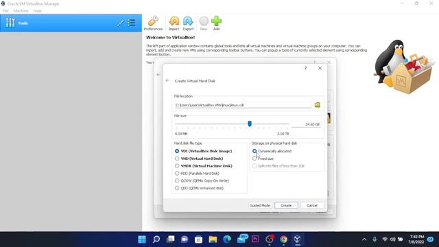Open the File menu
This screenshot has height=247, width=439.
pos(5,11)
